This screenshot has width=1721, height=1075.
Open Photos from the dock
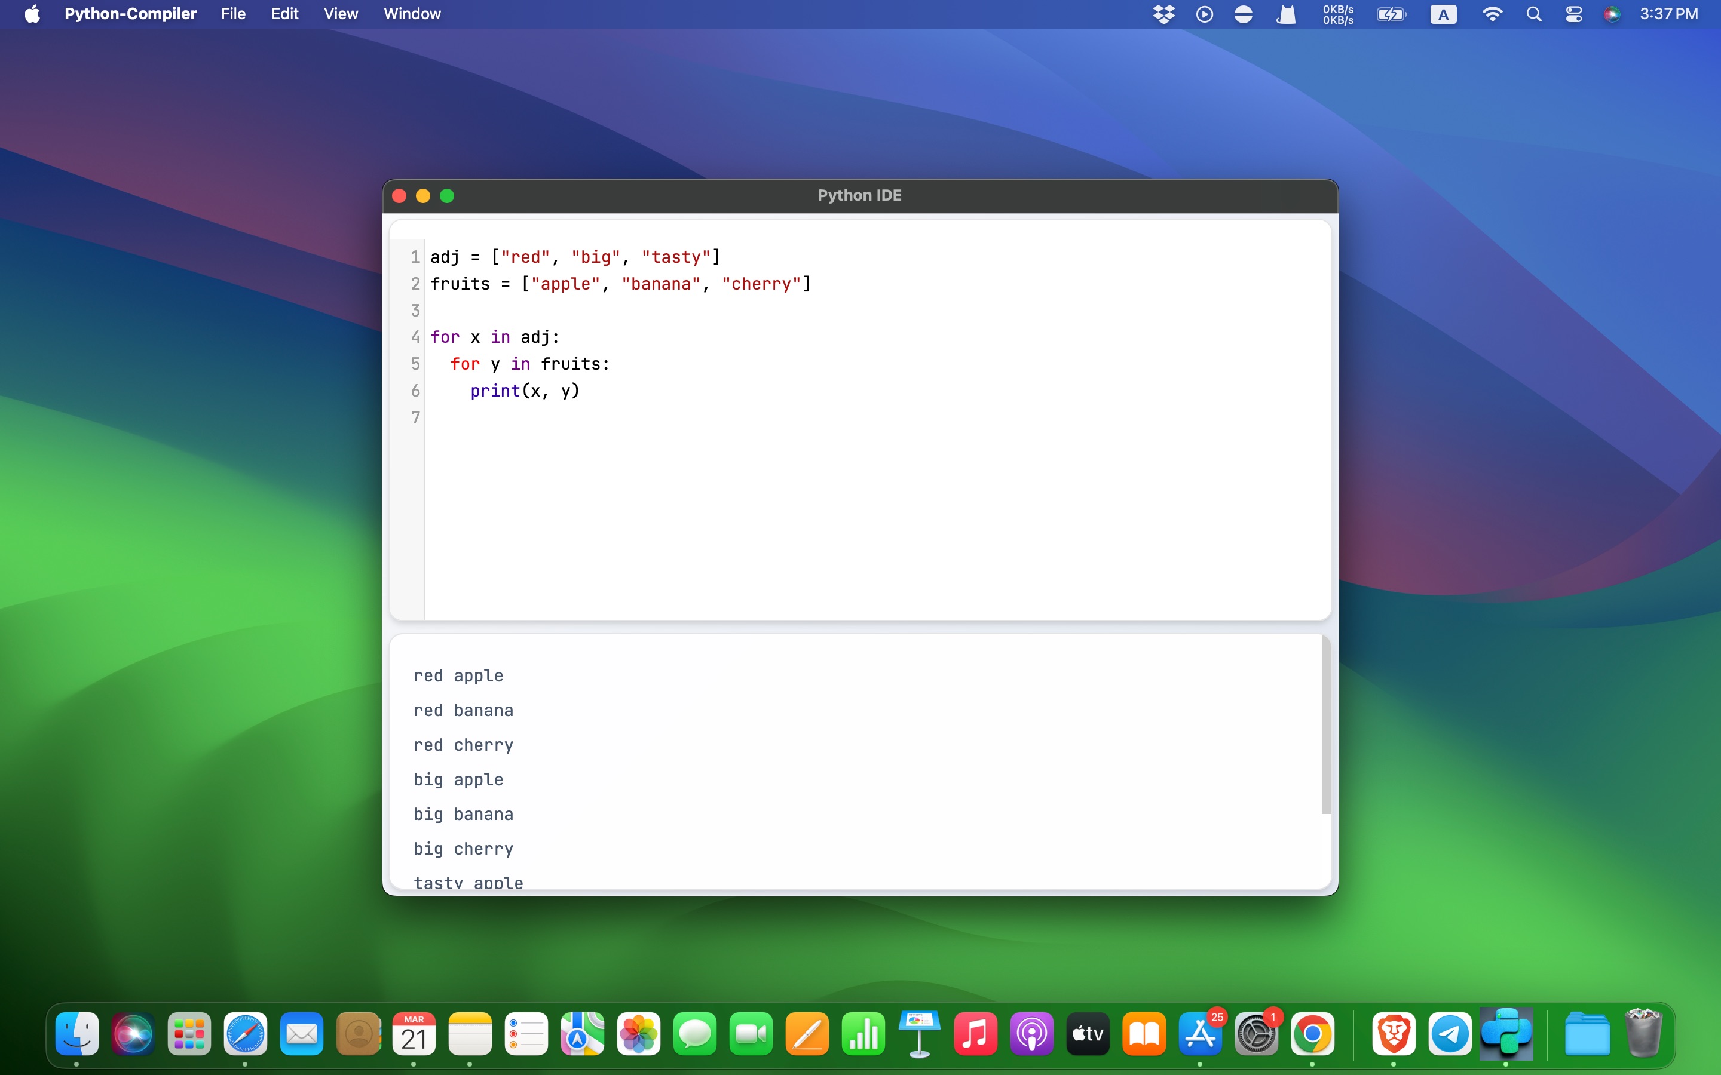coord(639,1034)
